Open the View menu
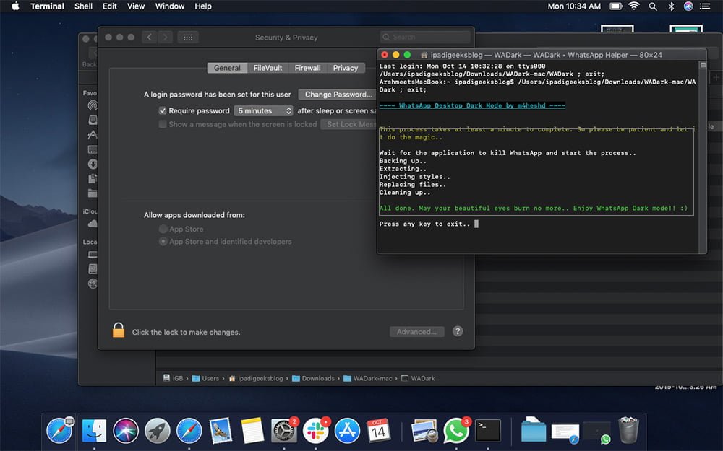 coord(136,6)
